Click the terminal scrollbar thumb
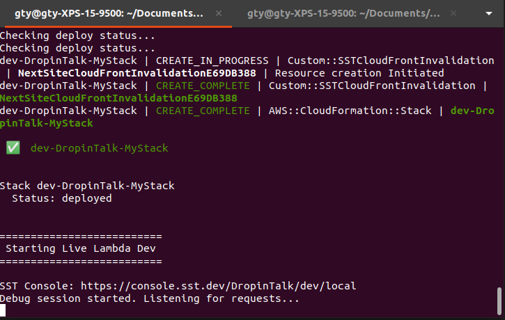 [x=499, y=301]
